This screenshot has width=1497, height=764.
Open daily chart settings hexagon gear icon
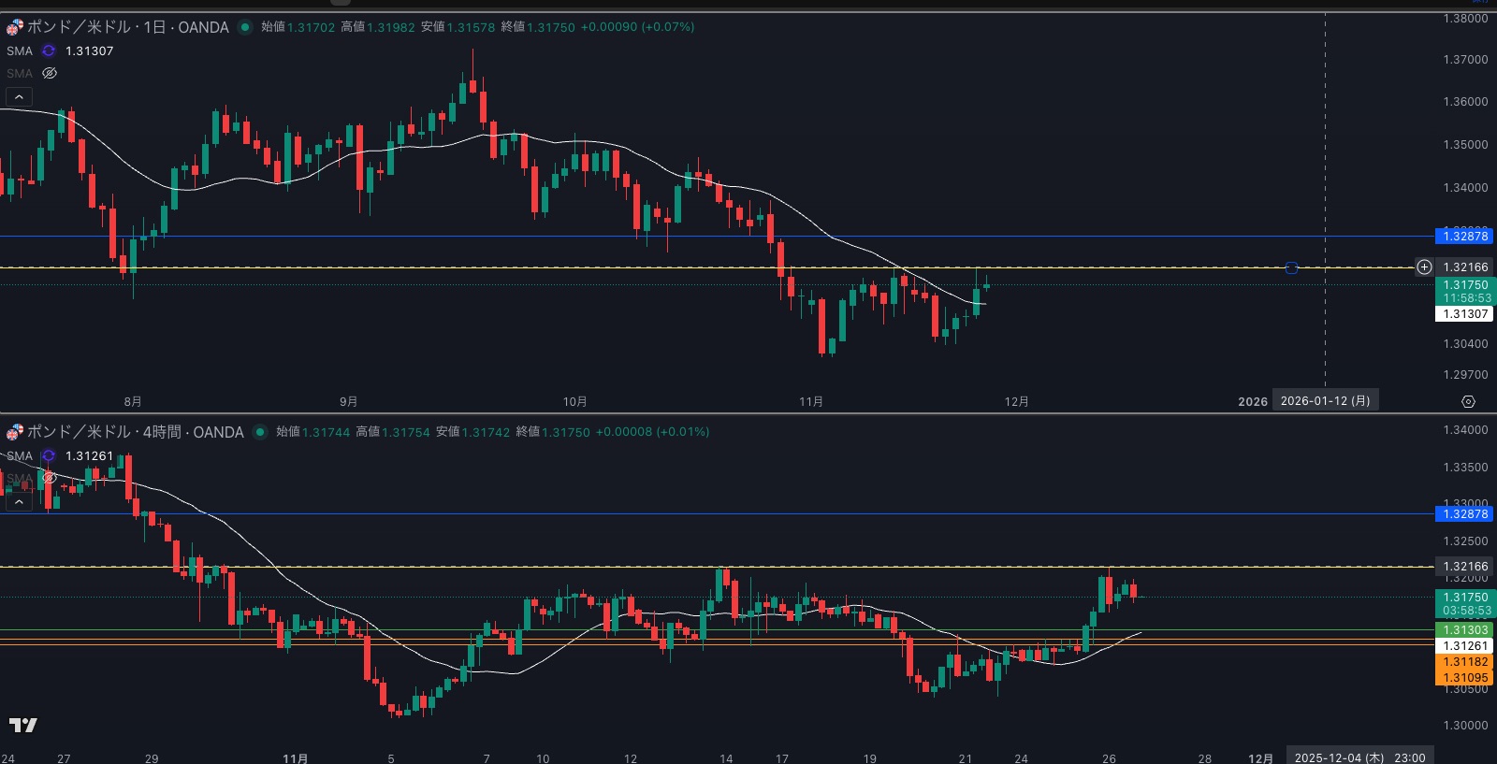pyautogui.click(x=1468, y=401)
